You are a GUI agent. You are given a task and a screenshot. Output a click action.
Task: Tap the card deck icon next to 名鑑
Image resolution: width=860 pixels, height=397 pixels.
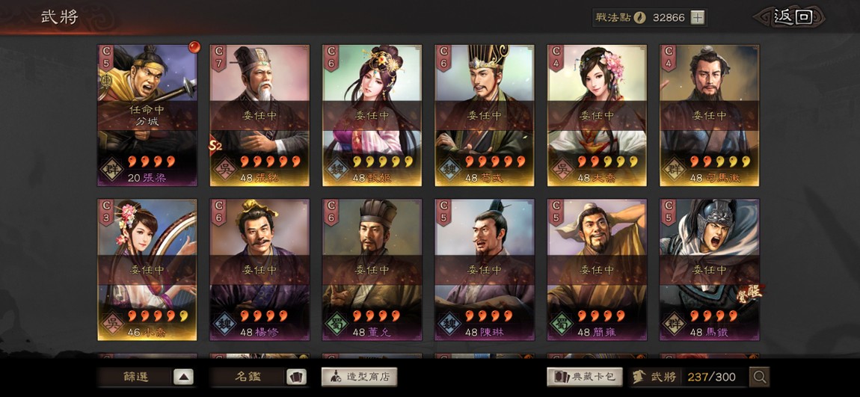click(296, 377)
